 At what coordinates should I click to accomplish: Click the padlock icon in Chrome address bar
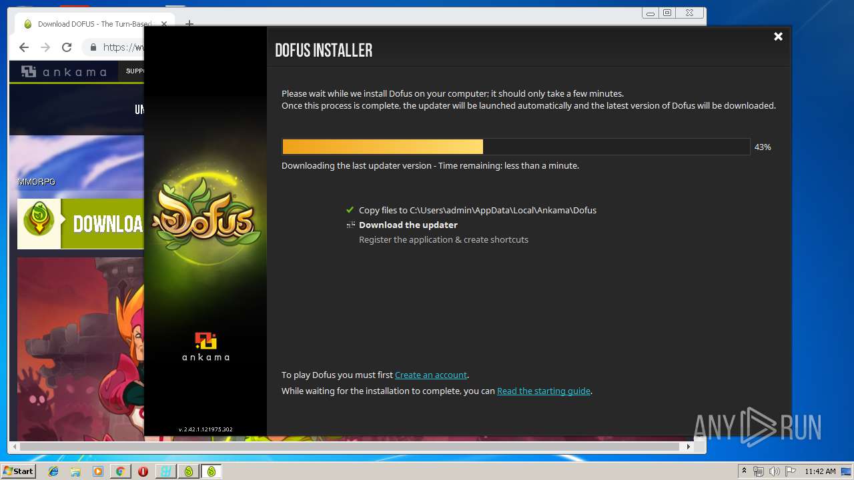tap(93, 47)
